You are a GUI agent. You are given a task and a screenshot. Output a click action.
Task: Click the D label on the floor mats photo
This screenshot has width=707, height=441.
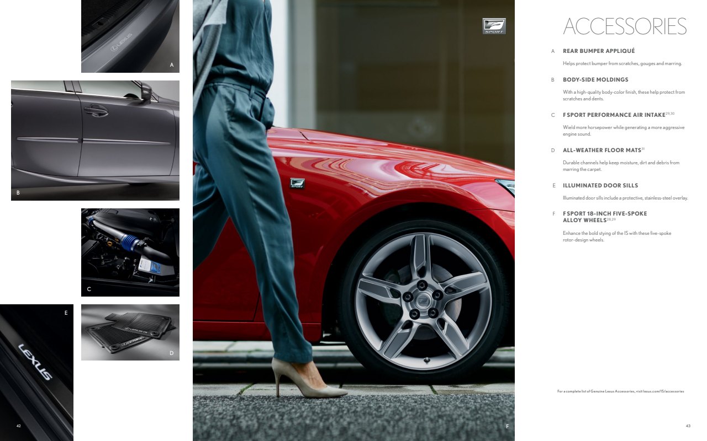pyautogui.click(x=172, y=353)
